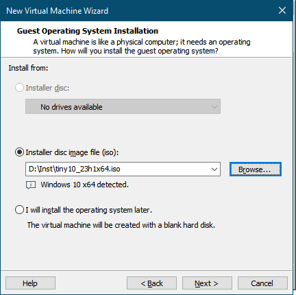
Task: Click the Install from label
Action: tap(28, 68)
